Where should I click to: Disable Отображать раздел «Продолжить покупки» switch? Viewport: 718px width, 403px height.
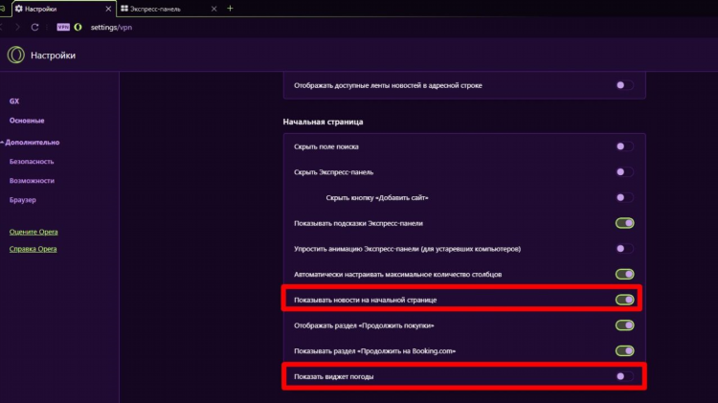624,325
